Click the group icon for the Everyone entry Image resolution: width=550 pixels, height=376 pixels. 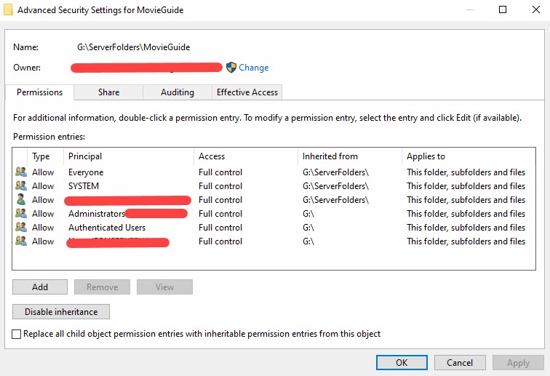(x=20, y=172)
